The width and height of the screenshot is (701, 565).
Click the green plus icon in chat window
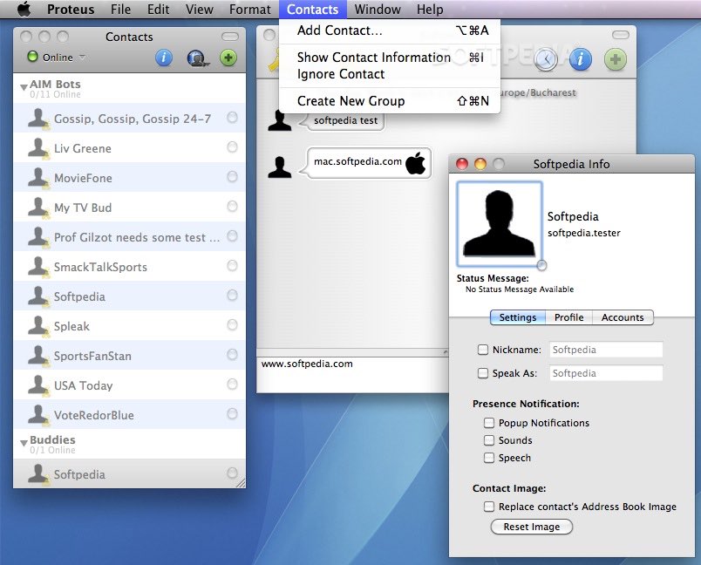coord(616,59)
